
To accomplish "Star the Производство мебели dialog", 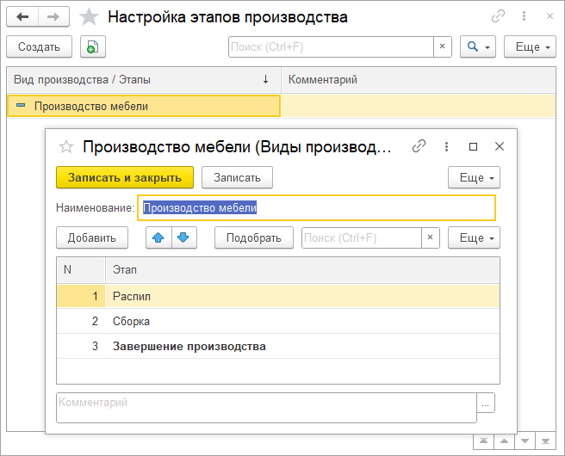I will [65, 146].
